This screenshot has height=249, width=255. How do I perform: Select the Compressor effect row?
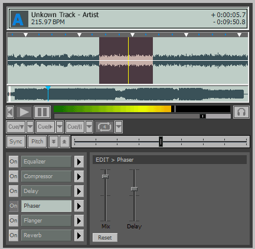pos(46,176)
